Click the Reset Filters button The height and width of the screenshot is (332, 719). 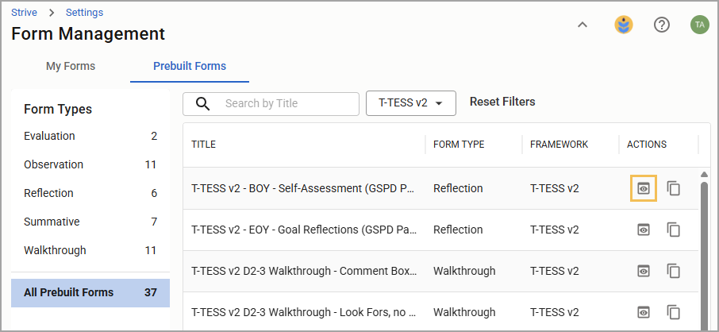(x=502, y=102)
